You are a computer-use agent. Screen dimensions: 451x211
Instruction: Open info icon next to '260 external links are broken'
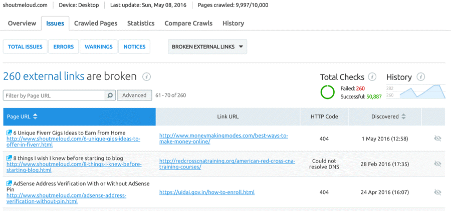point(147,76)
